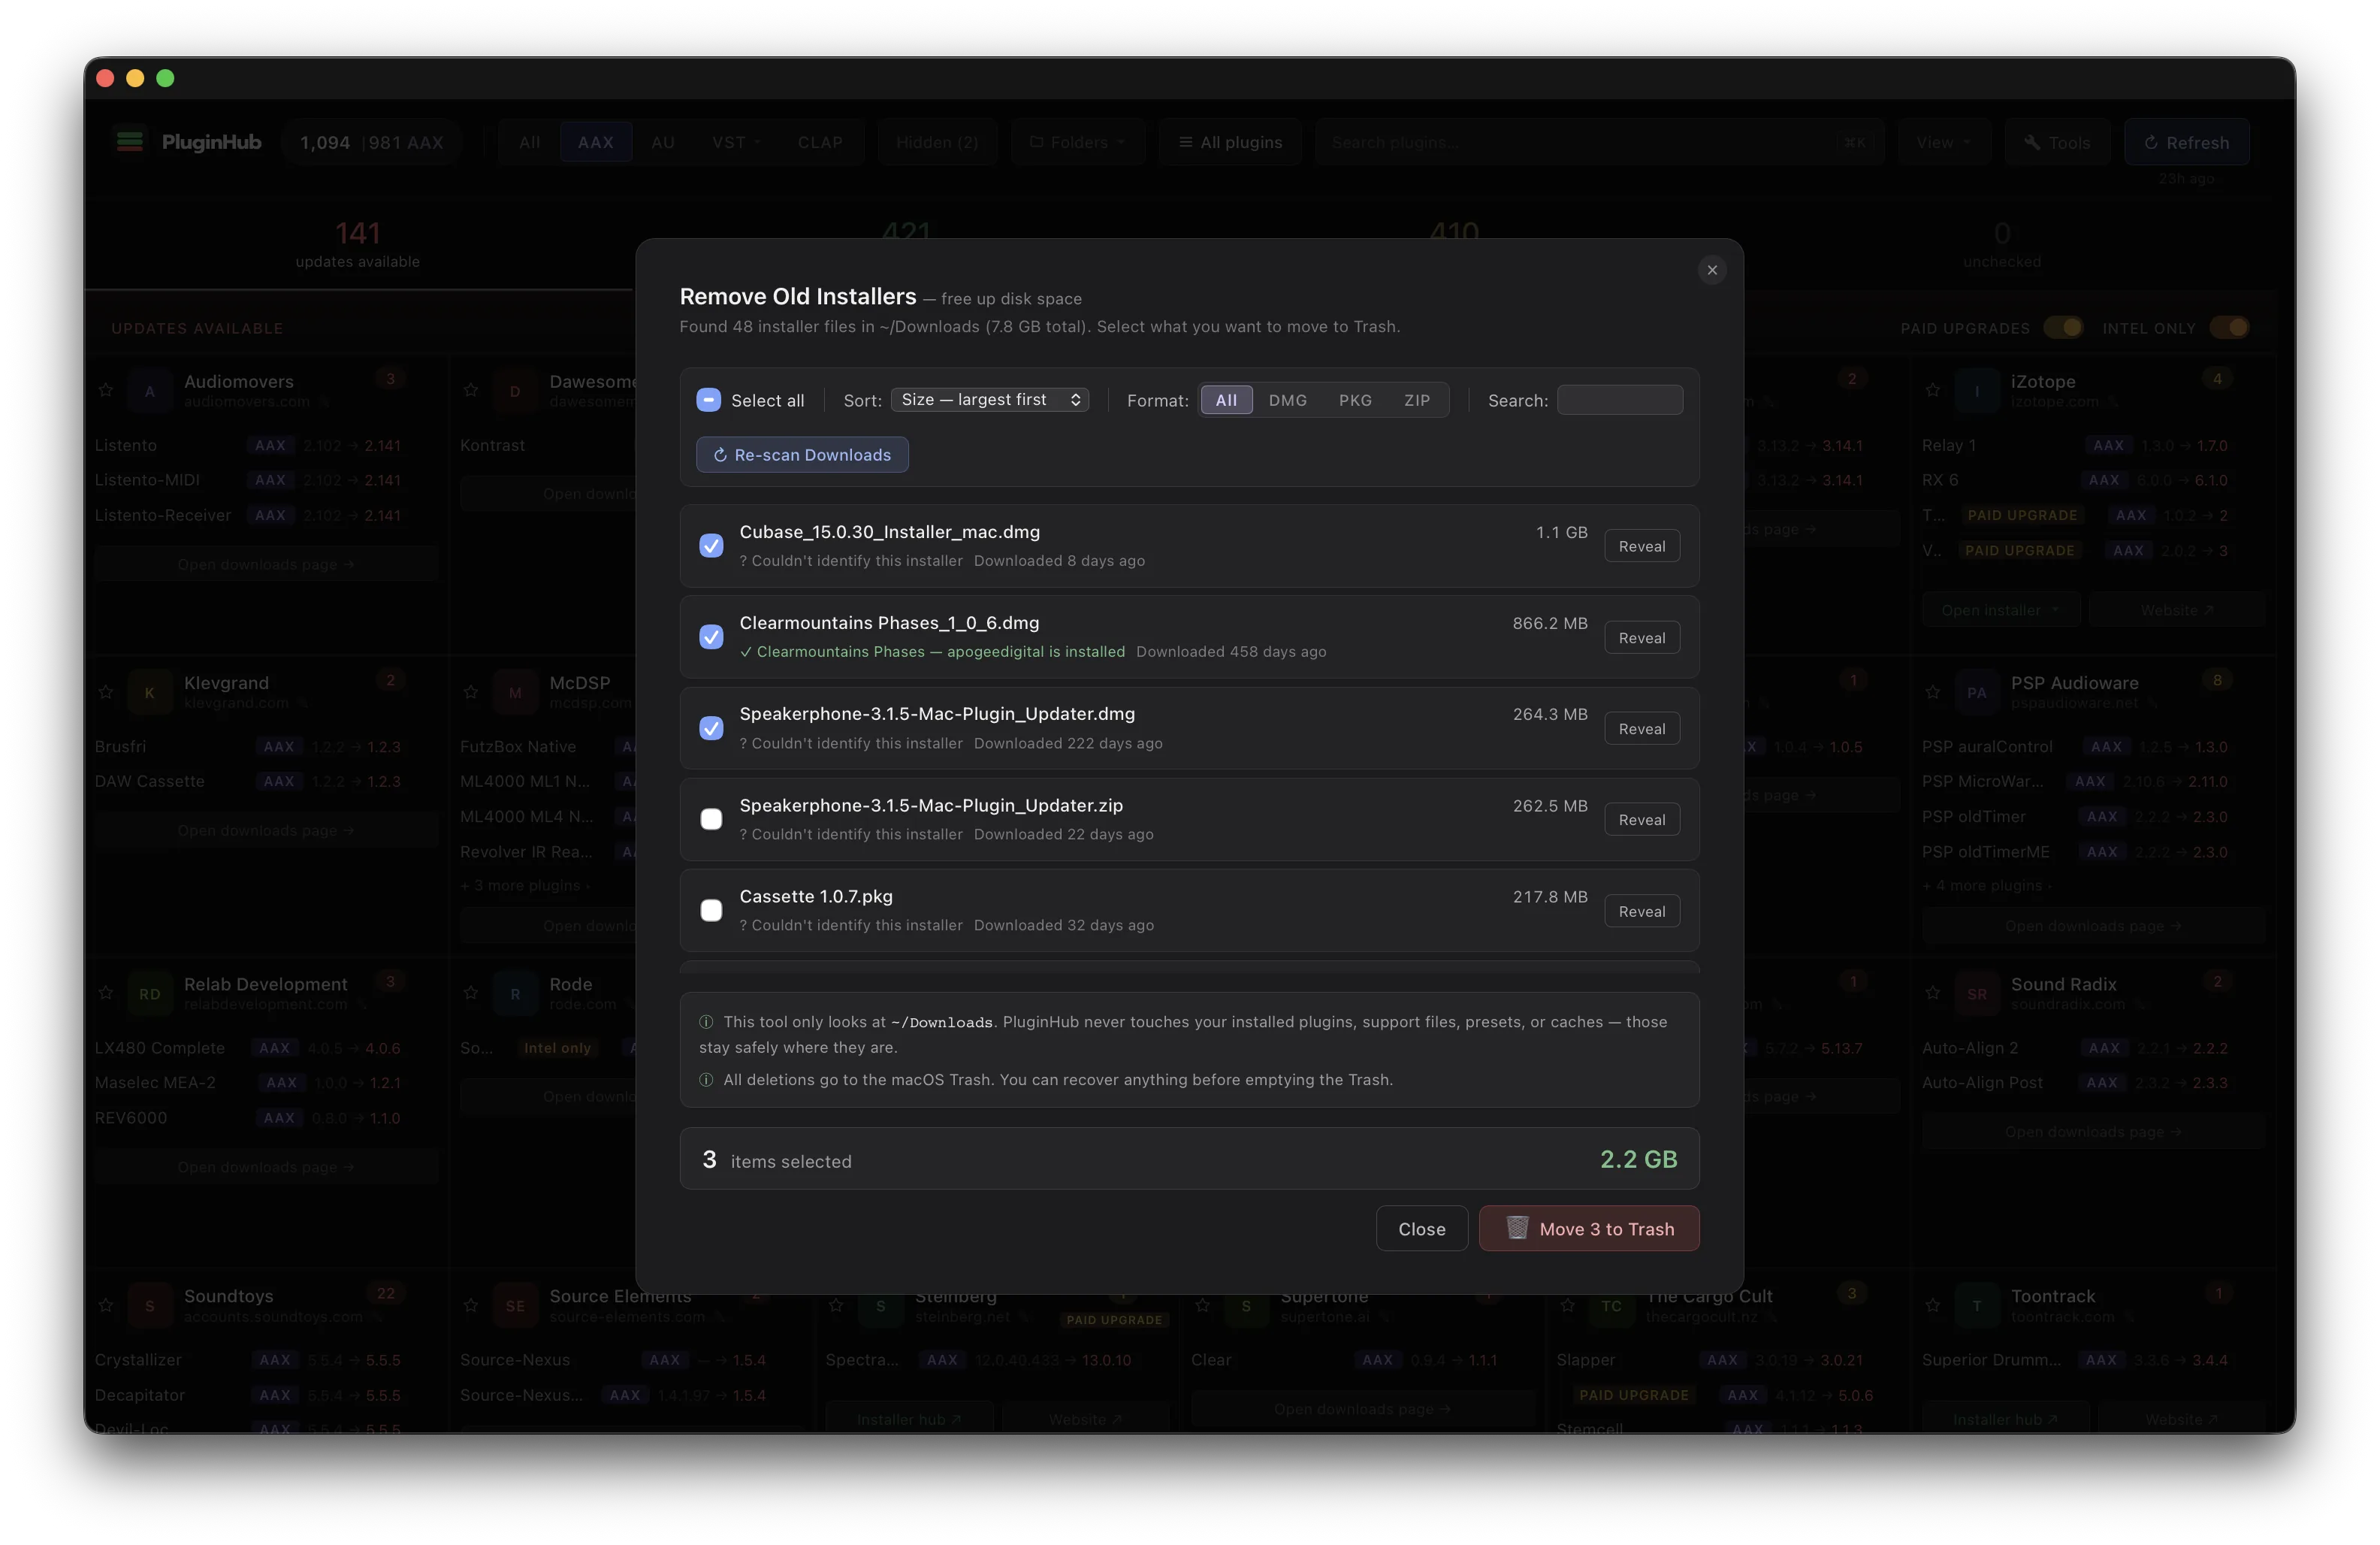The image size is (2380, 1545).
Task: Open Klevgrand downloads page link
Action: point(266,830)
